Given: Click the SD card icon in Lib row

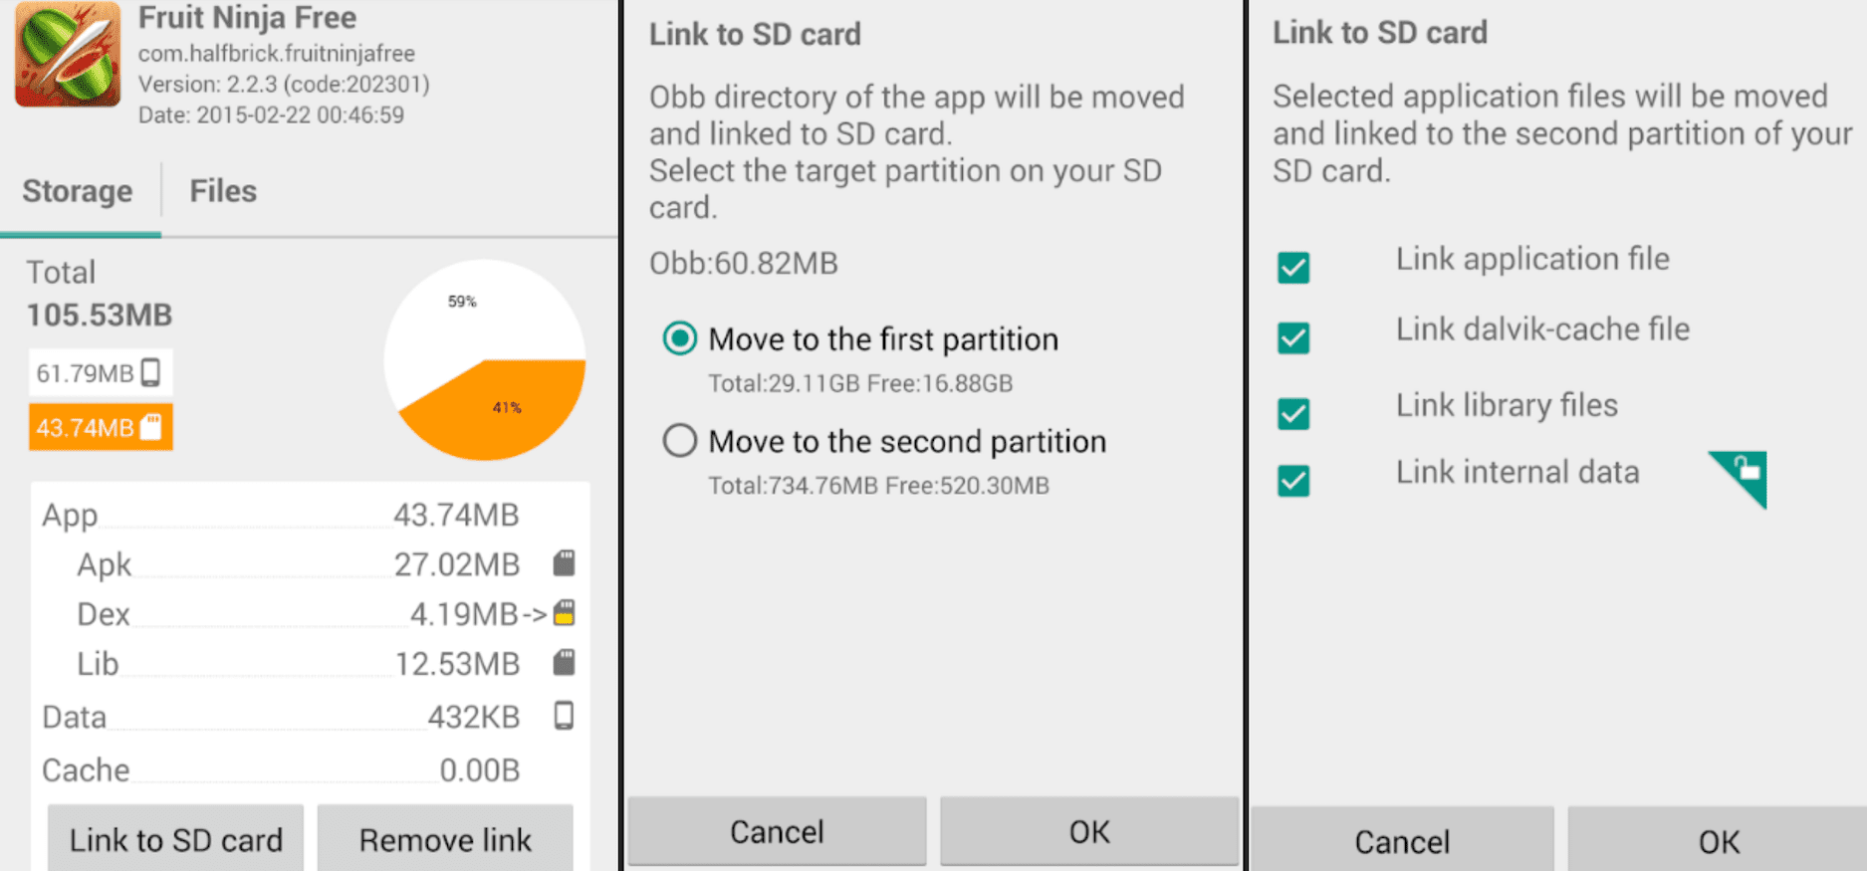Looking at the screenshot, I should coord(564,662).
